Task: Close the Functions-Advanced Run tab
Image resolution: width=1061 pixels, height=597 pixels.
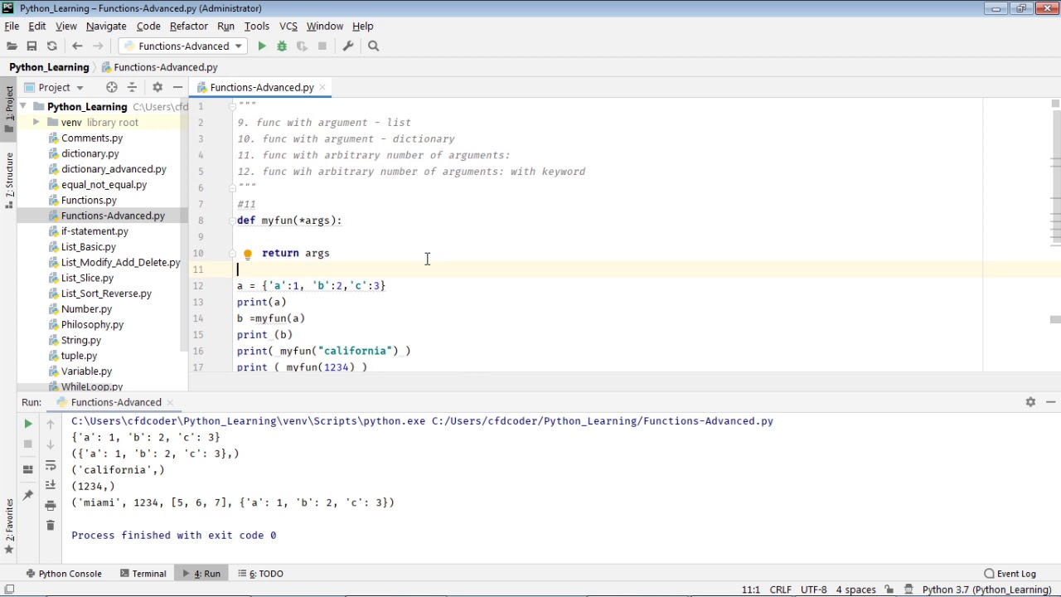Action: coord(170,402)
